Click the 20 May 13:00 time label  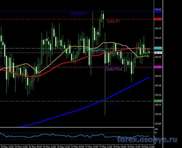[x=134, y=147]
